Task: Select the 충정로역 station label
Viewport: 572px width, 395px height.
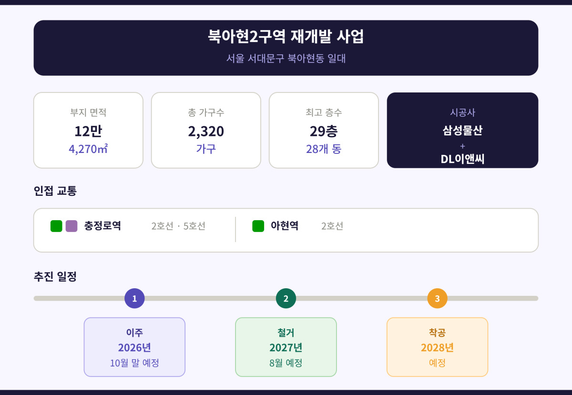Action: 102,226
